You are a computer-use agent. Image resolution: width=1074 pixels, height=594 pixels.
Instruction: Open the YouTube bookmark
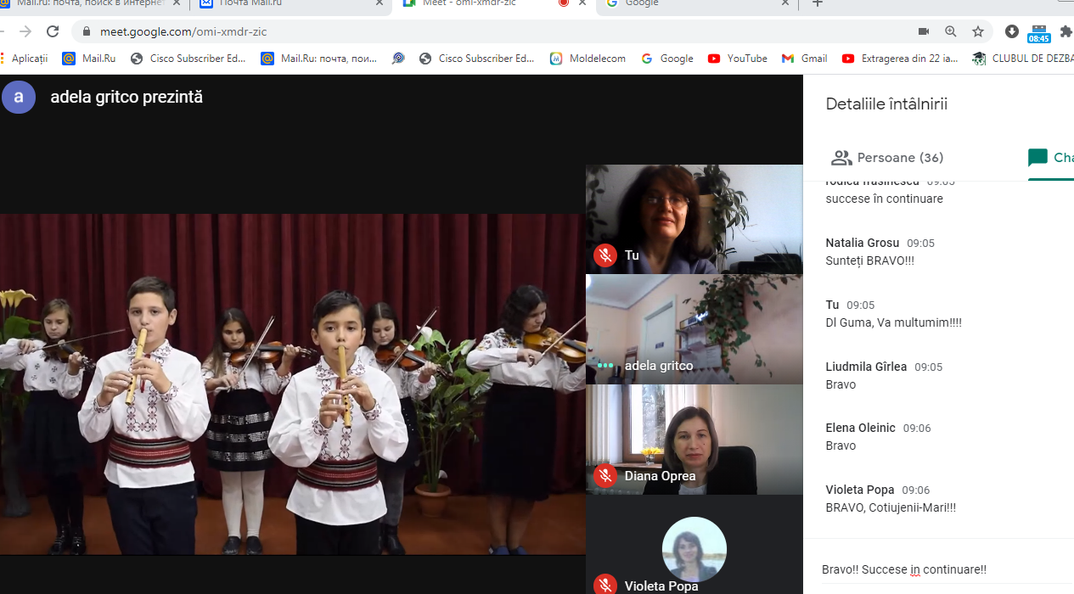click(738, 59)
